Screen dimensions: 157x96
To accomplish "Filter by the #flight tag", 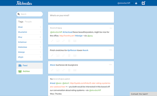I will point(30,57).
